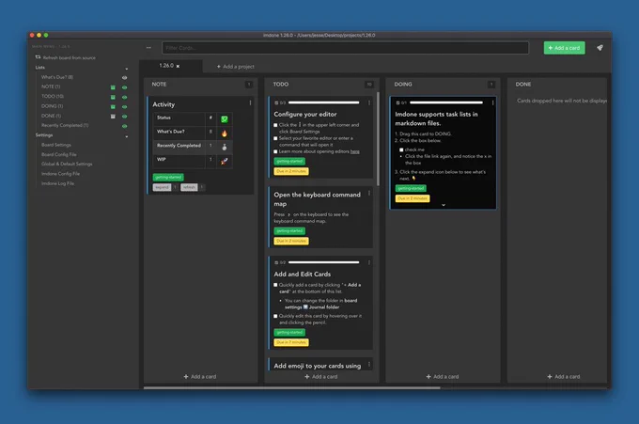Click Add a project
Screen dimensions: 639x424
pos(235,67)
